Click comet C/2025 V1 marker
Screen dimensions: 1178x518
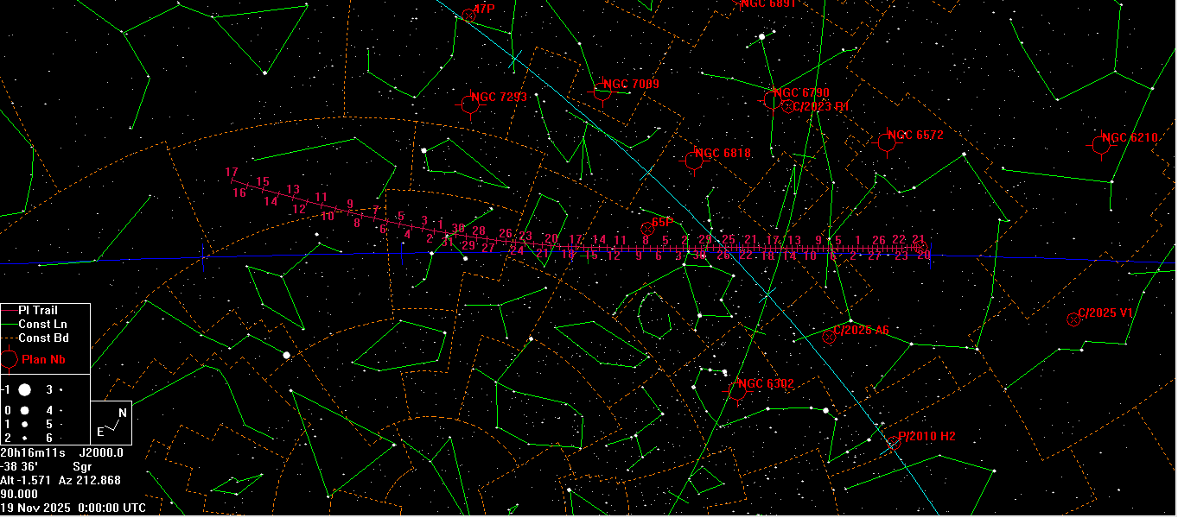pyautogui.click(x=1073, y=319)
